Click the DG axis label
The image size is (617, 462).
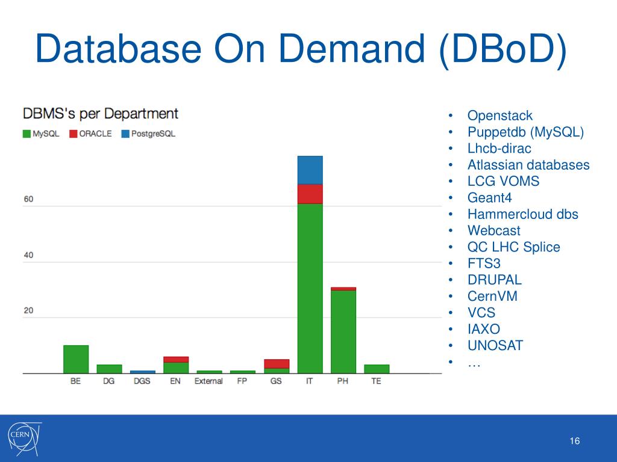coord(109,381)
